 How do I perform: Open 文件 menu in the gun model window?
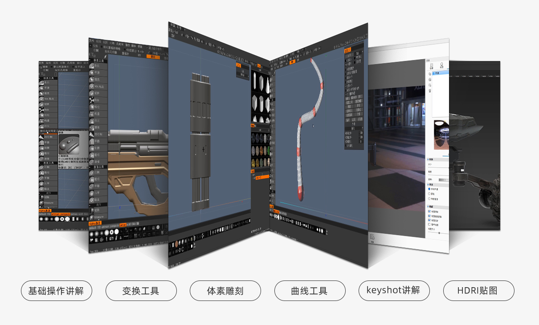click(92, 41)
